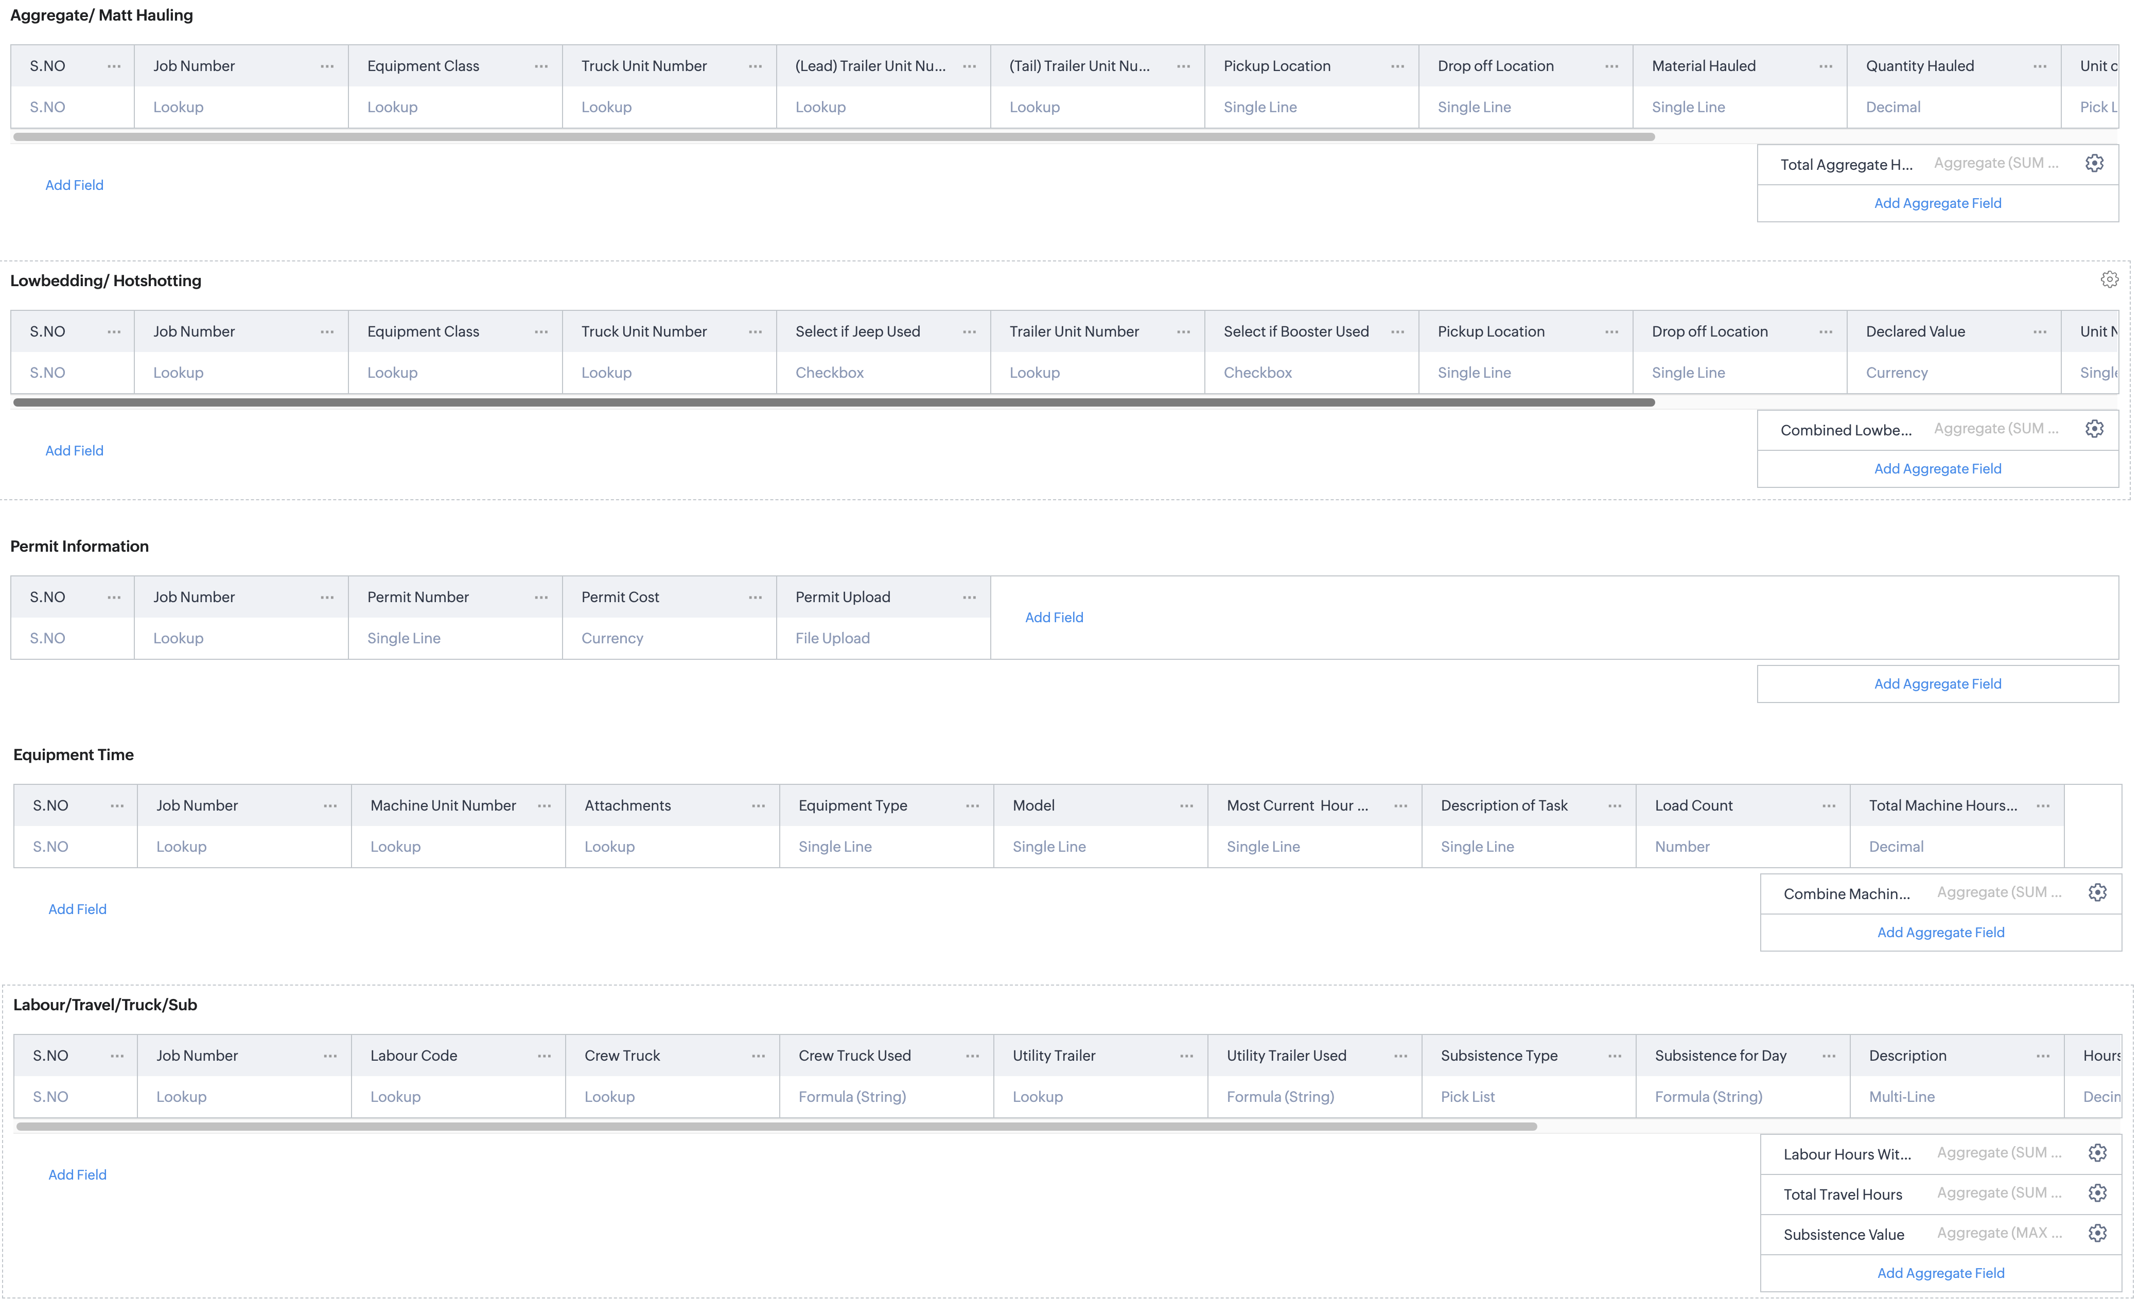
Task: Click the Multi-Line cell under Description
Action: coord(1957,1097)
